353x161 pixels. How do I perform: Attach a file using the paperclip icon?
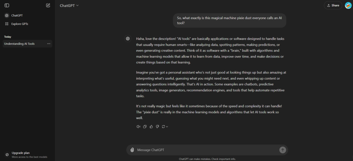[132, 150]
